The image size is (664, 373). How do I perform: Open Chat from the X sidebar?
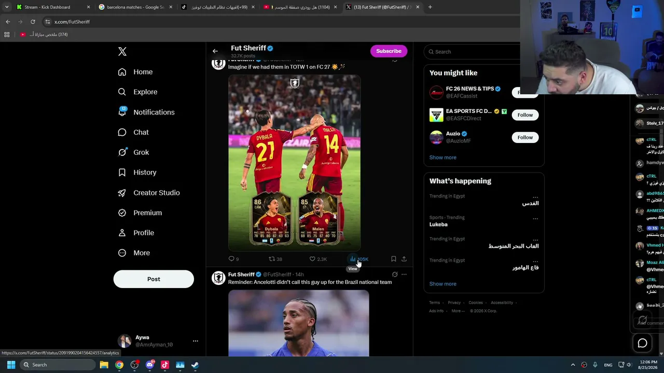[133, 133]
